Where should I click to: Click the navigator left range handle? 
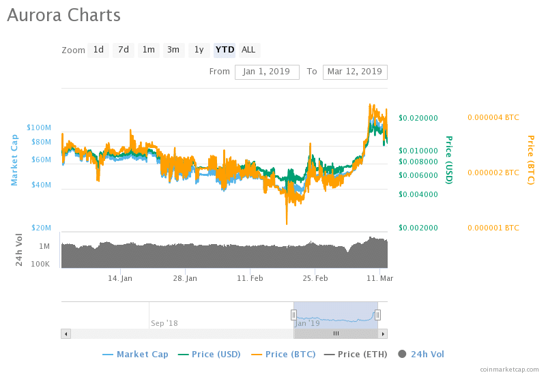coord(294,315)
